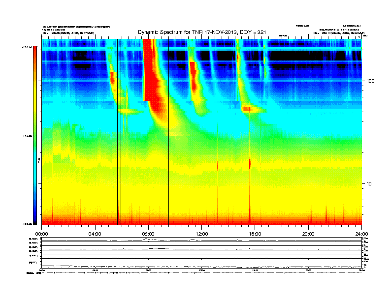The width and height of the screenshot is (390, 301).
Task: Click the 16:00 time axis label
Action: coord(255,234)
